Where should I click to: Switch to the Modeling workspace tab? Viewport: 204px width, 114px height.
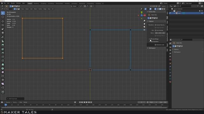36,3
